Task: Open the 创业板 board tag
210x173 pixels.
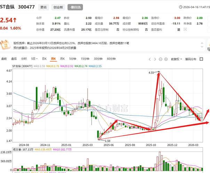Action: [x=58, y=7]
